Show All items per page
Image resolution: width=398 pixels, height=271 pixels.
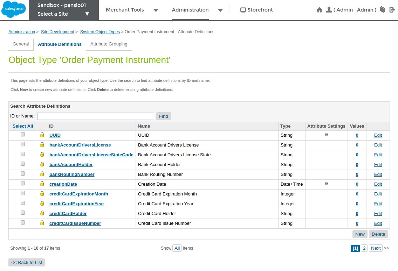177,248
